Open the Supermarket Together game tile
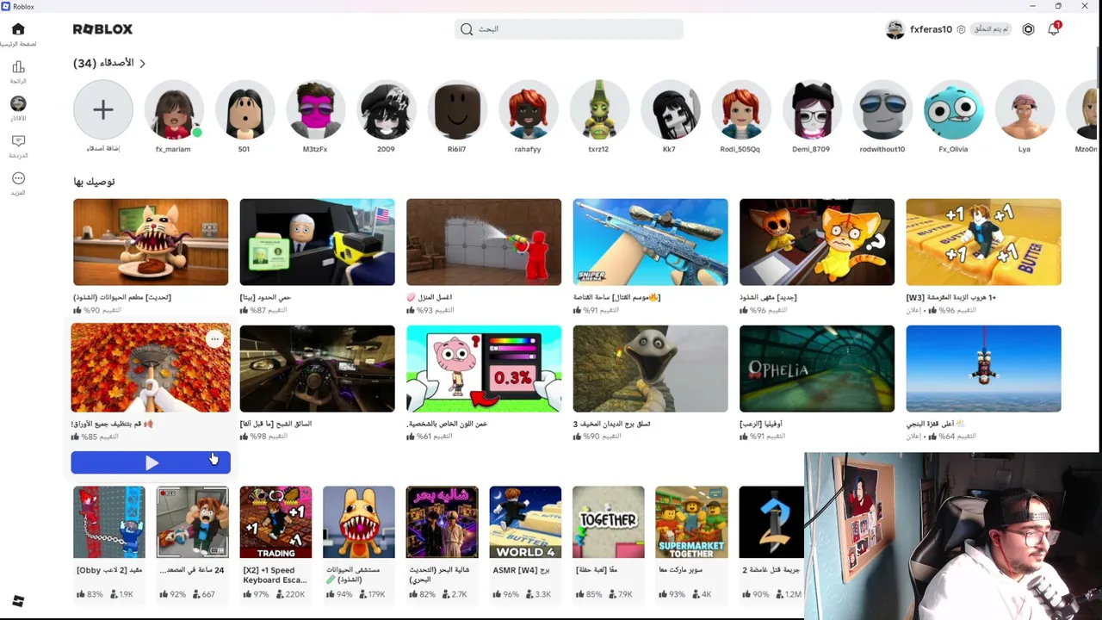Image resolution: width=1102 pixels, height=620 pixels. [x=691, y=523]
